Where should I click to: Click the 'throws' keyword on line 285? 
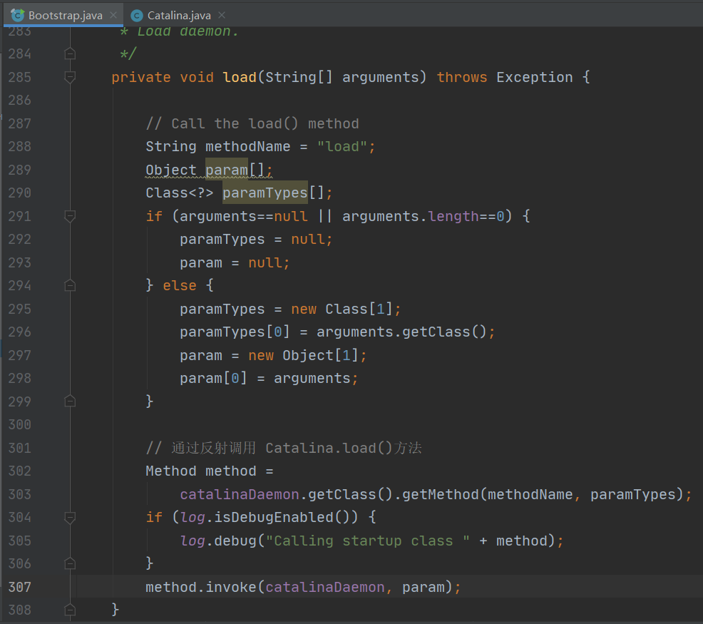(462, 77)
